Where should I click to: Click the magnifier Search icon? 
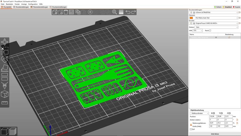pyautogui.click(x=114, y=12)
